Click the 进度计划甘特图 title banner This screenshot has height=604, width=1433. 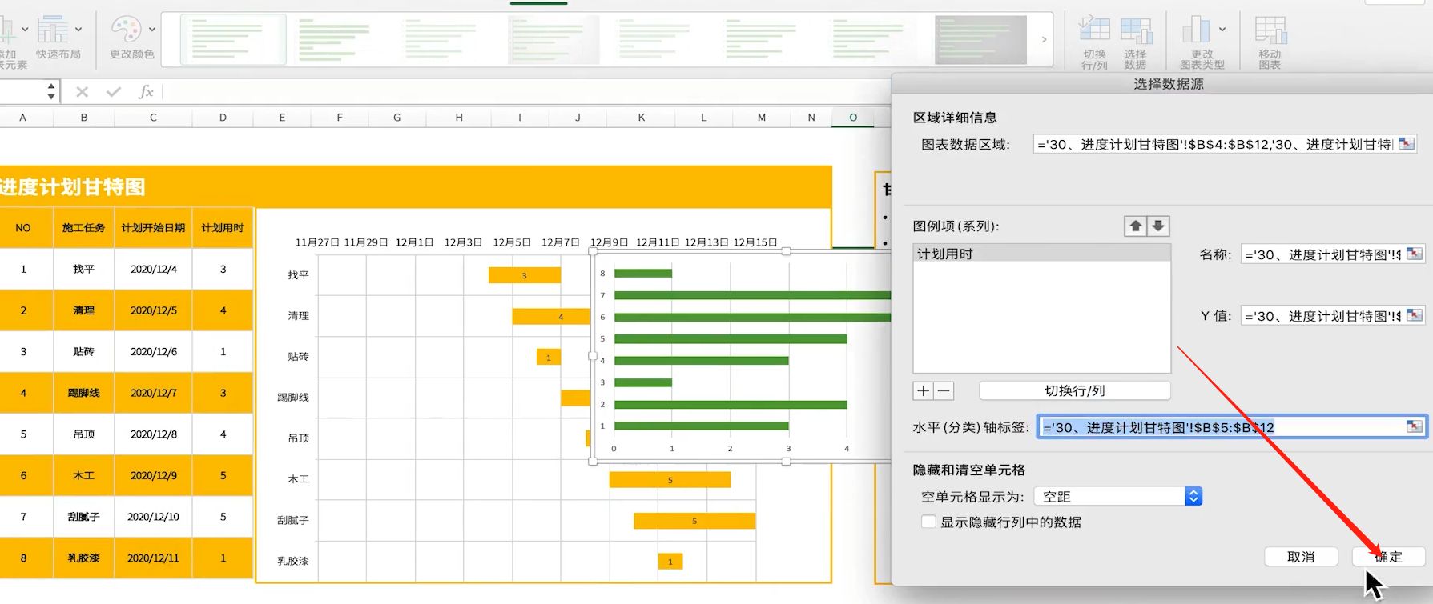(416, 186)
